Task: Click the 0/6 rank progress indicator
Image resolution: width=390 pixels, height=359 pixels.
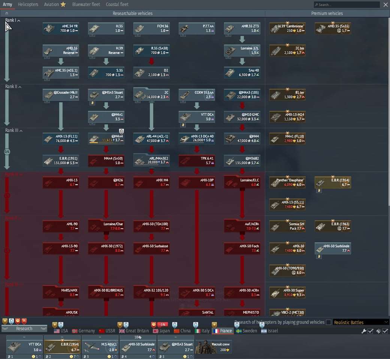Action: [x=7, y=151]
